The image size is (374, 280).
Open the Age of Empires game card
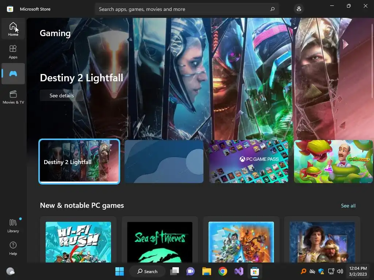point(322,240)
